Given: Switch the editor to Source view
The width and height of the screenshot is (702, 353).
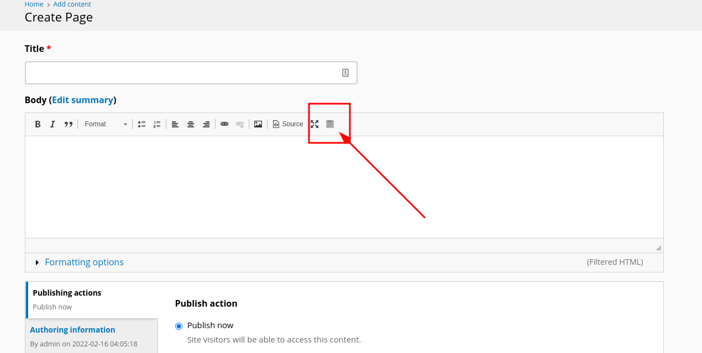Looking at the screenshot, I should click(287, 124).
